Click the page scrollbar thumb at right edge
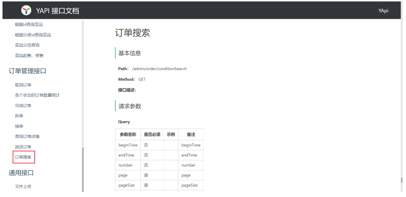The height and width of the screenshot is (197, 406). [x=401, y=180]
